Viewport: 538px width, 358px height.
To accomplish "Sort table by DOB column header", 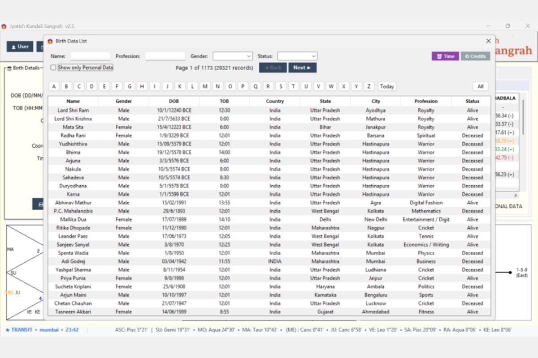I will coord(174,102).
